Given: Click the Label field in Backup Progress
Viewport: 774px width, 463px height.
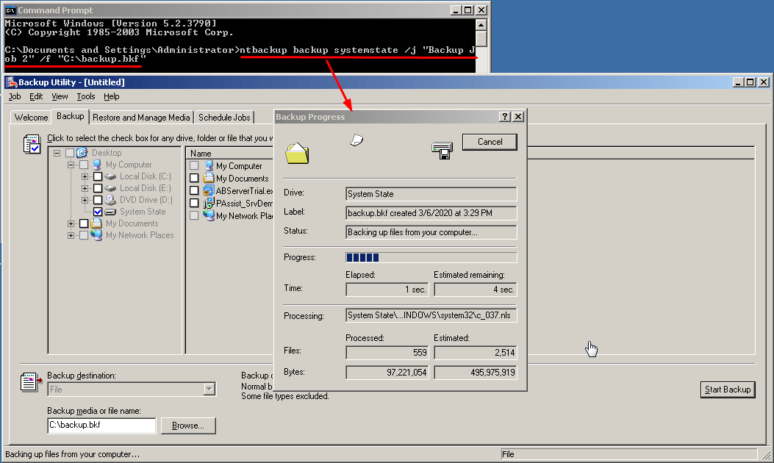Looking at the screenshot, I should [431, 212].
